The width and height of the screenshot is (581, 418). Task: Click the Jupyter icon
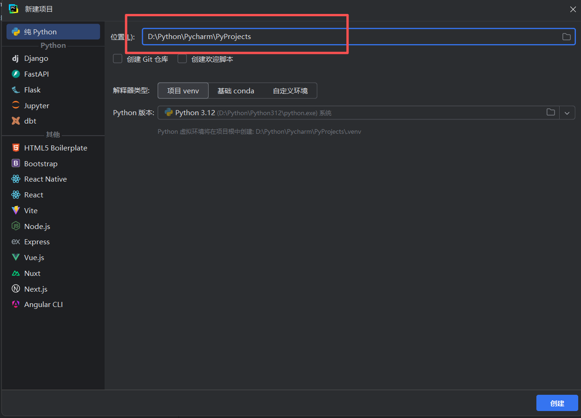16,105
